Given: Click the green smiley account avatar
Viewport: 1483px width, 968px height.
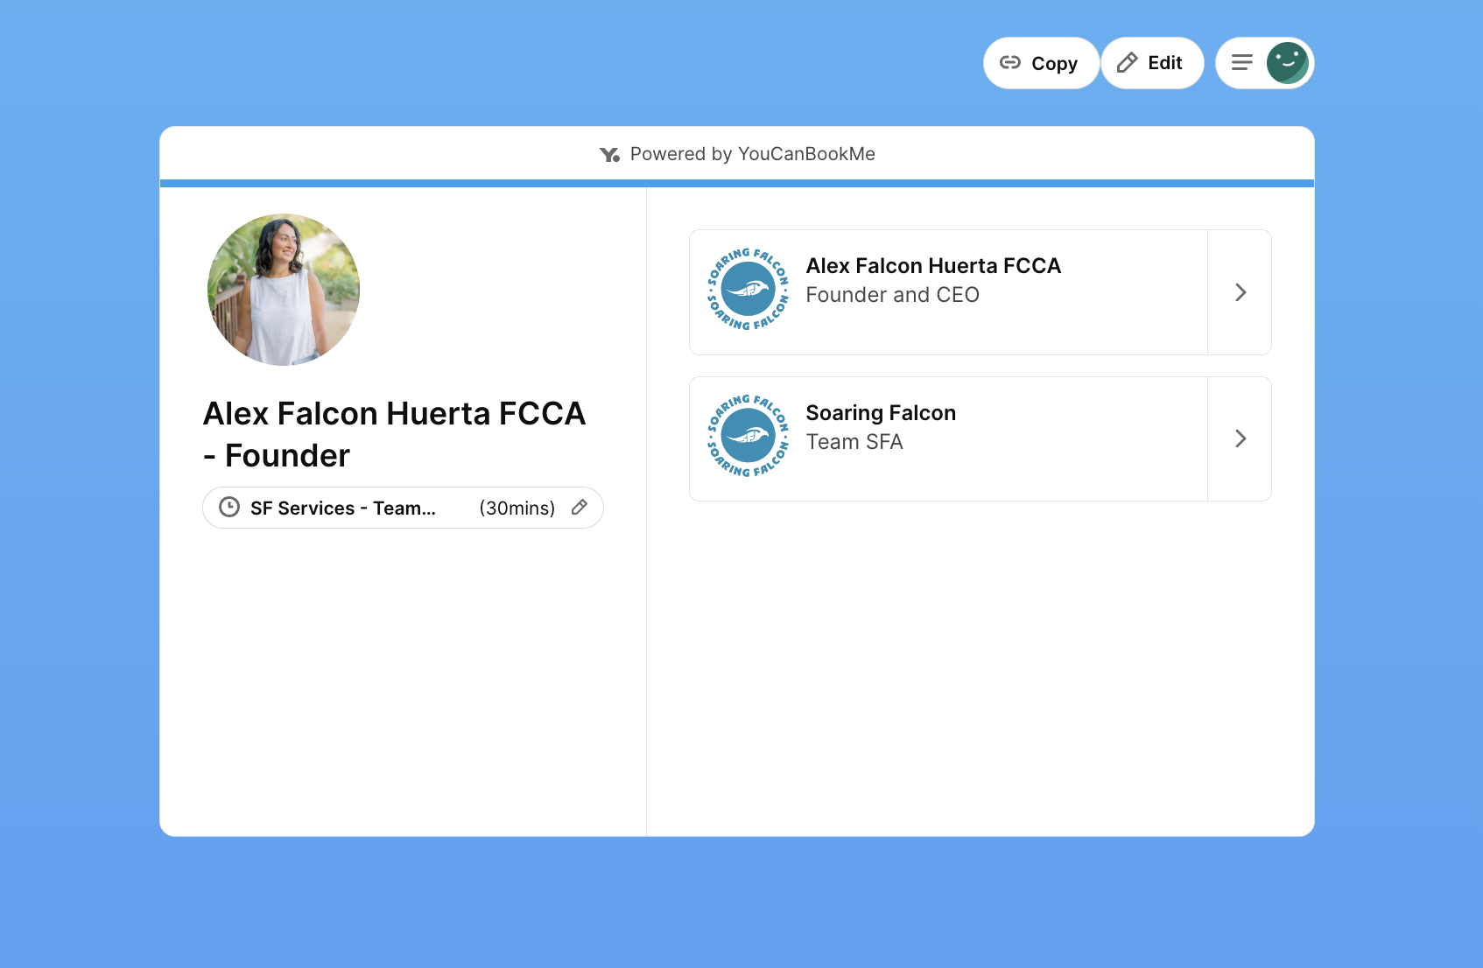Looking at the screenshot, I should 1287,63.
